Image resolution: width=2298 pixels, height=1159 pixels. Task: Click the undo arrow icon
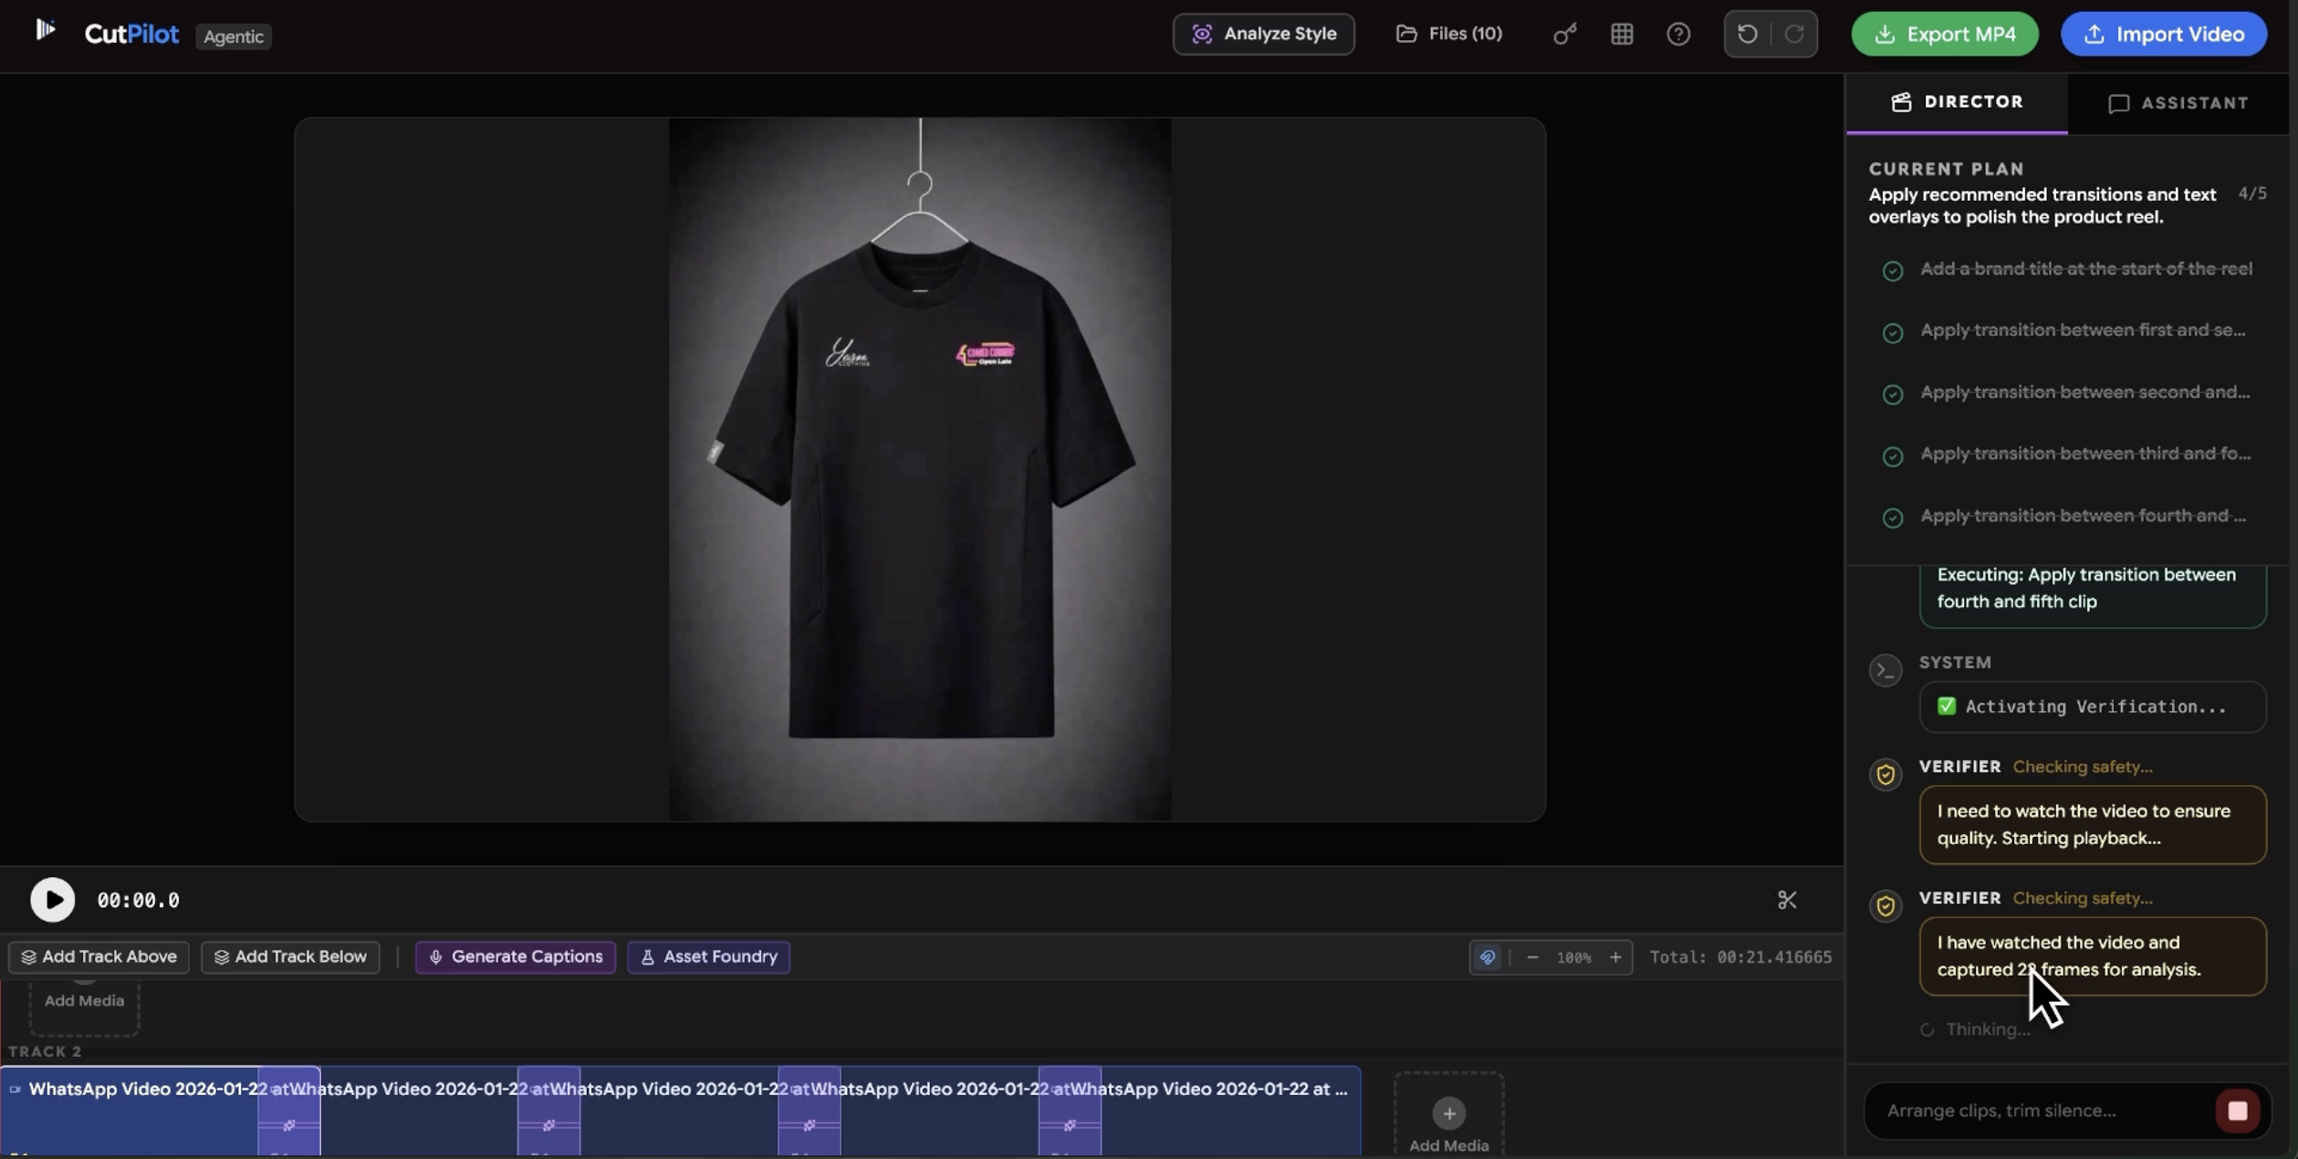[1747, 35]
